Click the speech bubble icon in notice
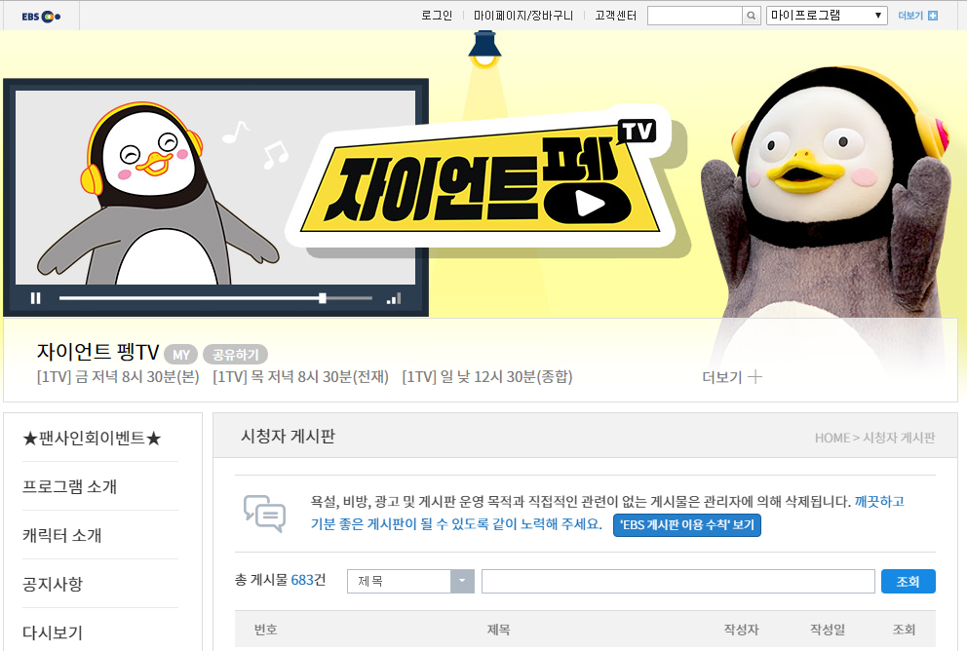 tap(264, 513)
